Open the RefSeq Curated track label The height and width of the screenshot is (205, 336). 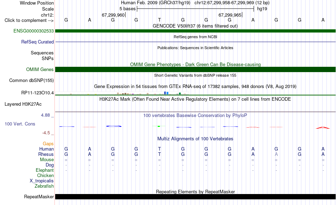(37, 42)
